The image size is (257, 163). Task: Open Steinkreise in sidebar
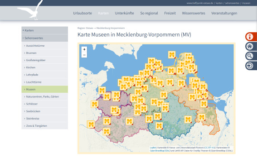(x=45, y=119)
